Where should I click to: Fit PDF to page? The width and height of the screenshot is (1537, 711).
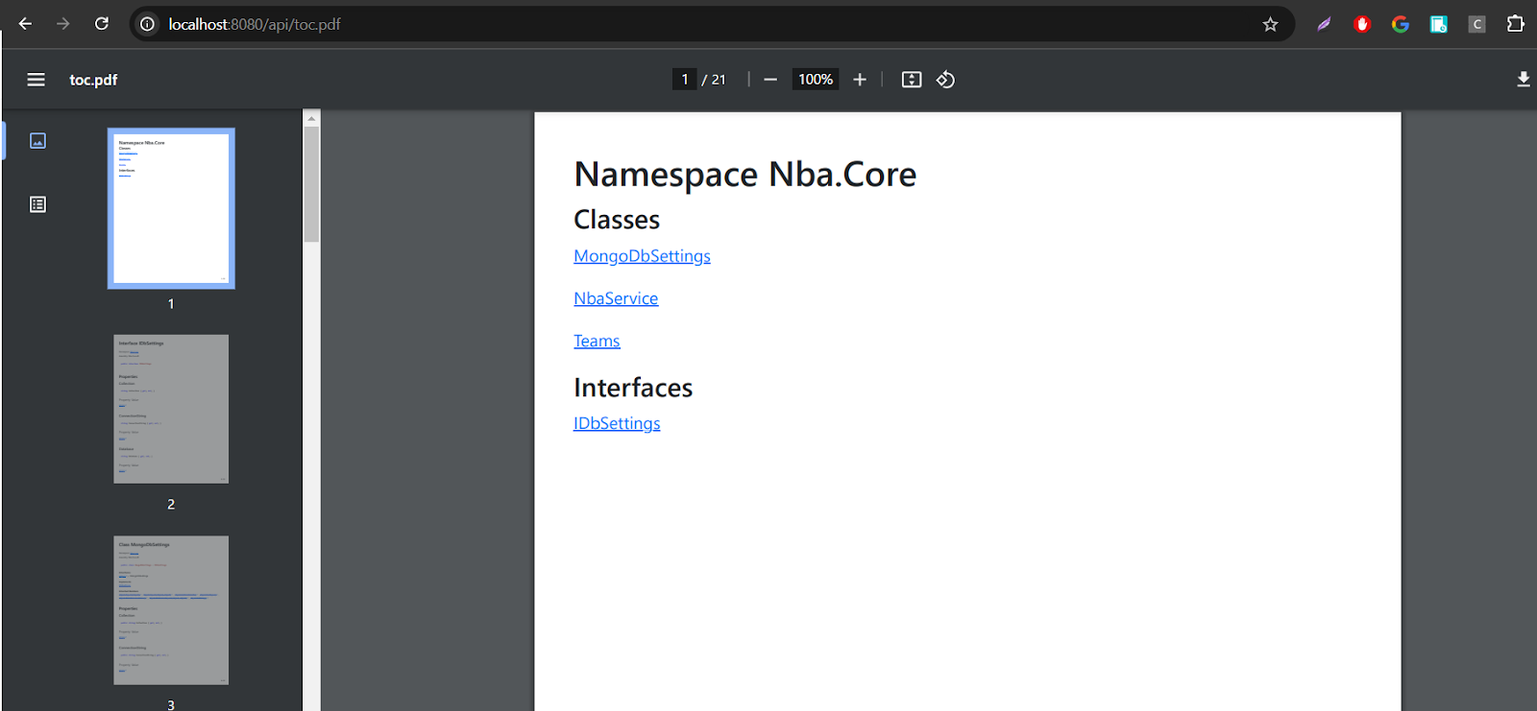(x=912, y=80)
